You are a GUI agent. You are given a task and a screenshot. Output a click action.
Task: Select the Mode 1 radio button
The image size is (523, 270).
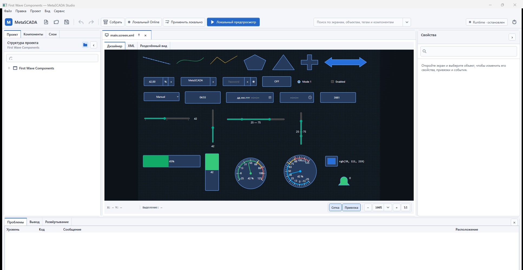(x=299, y=82)
